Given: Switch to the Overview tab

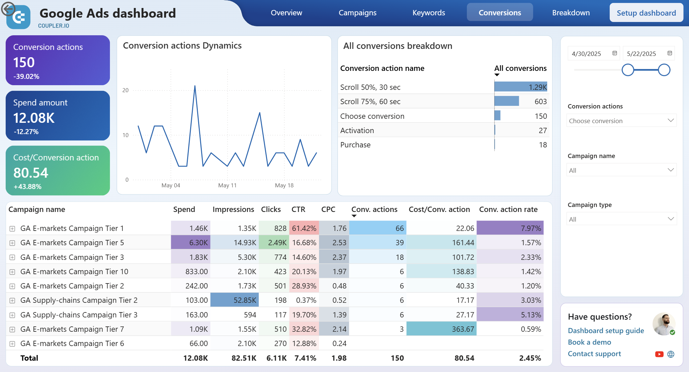Looking at the screenshot, I should pos(286,13).
